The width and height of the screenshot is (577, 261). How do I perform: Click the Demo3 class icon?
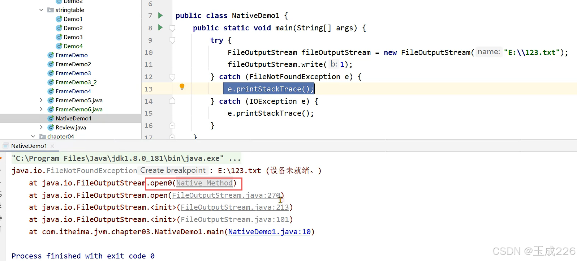coord(59,37)
